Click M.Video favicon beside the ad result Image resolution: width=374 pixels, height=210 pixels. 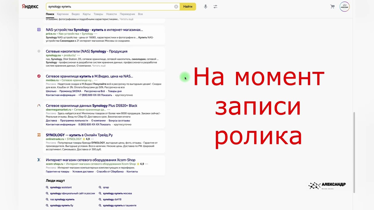(x=39, y=76)
